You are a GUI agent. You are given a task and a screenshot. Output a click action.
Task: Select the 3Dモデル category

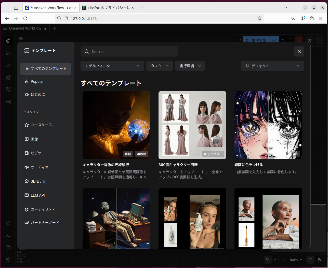click(38, 181)
